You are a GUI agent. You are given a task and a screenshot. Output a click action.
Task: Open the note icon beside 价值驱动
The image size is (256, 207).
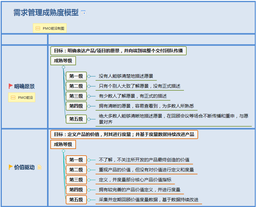[40, 167]
